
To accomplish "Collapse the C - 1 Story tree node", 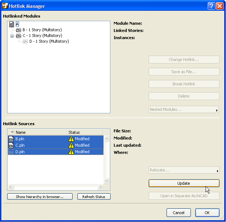I will tap(12, 36).
